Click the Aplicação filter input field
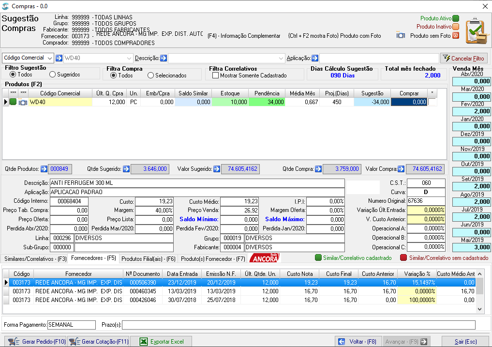 [x=379, y=58]
